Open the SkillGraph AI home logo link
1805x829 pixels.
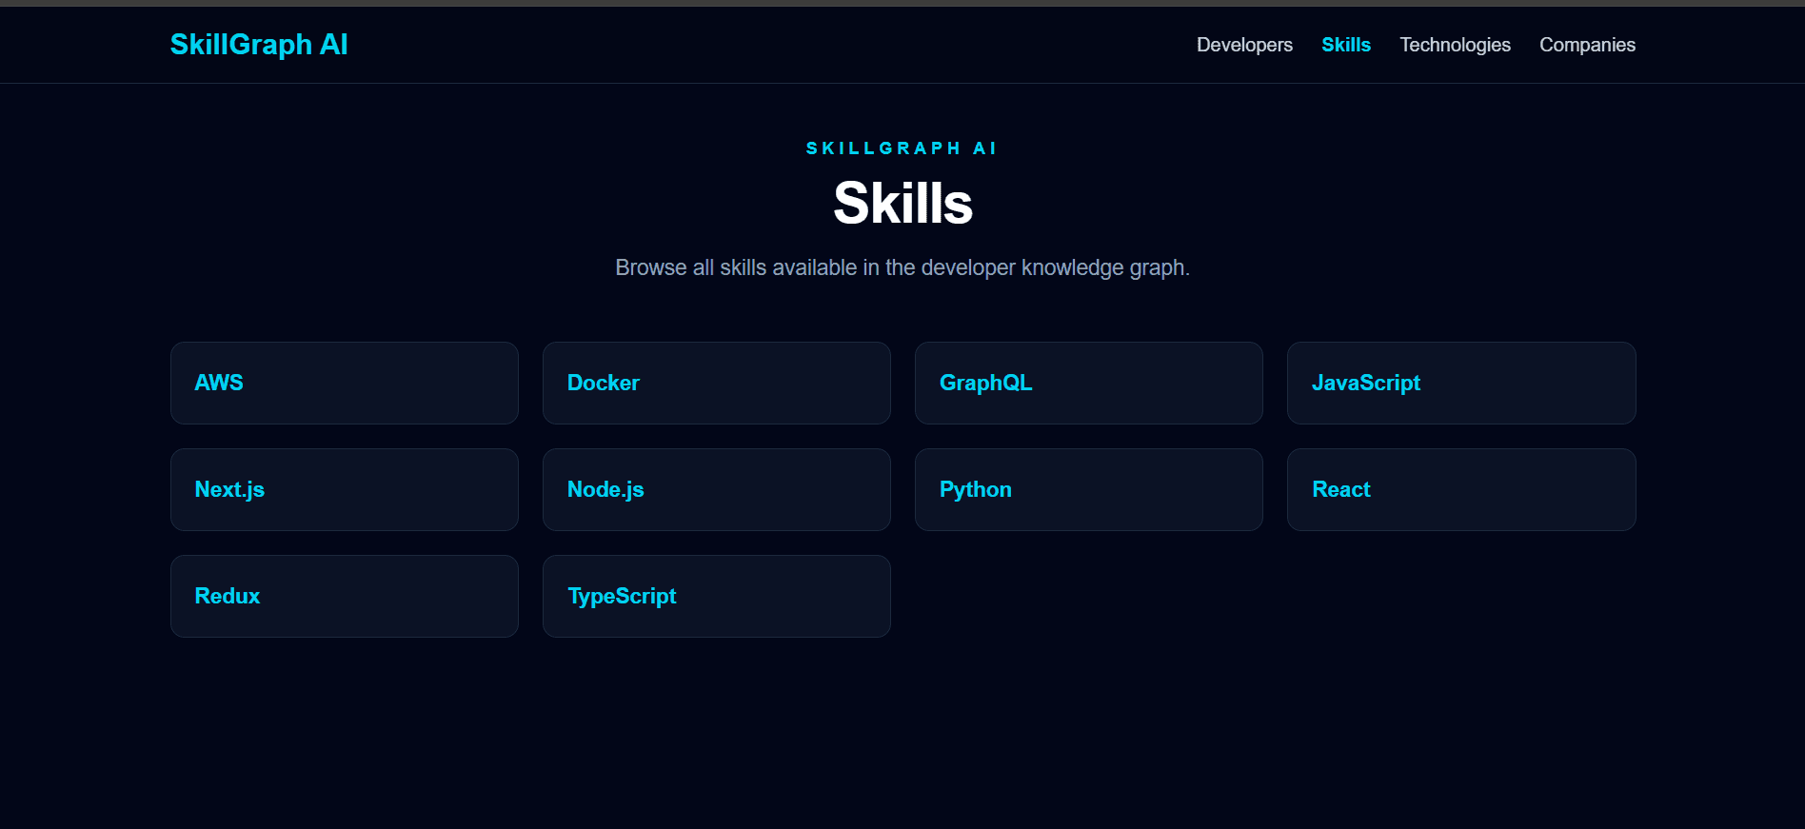(259, 45)
